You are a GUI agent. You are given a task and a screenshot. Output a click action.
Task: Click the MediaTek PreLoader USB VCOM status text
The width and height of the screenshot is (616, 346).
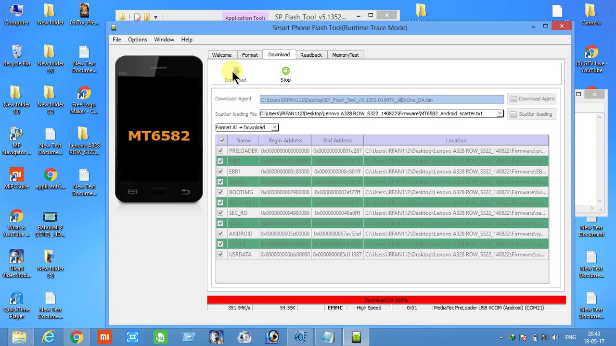click(488, 308)
